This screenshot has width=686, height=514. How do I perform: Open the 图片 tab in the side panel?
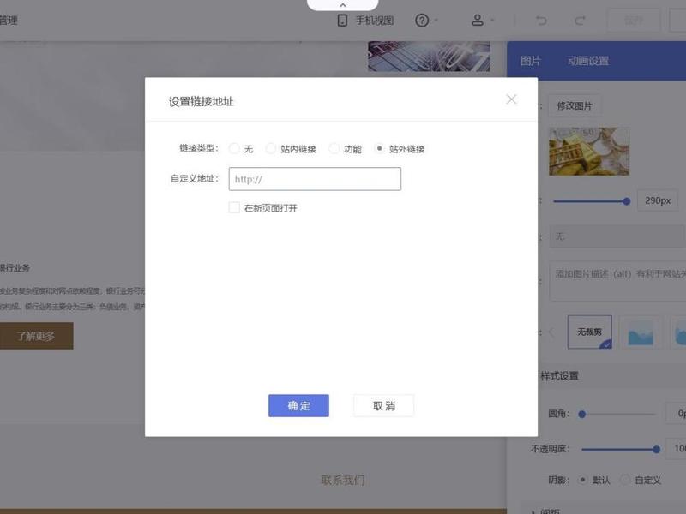530,61
